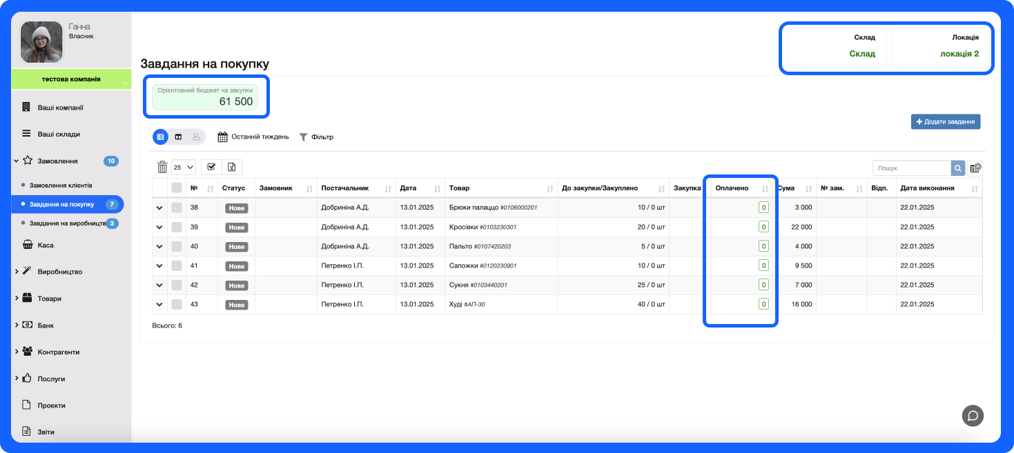Image resolution: width=1014 pixels, height=453 pixels.
Task: Open the 25 rows-per-page dropdown
Action: (184, 167)
